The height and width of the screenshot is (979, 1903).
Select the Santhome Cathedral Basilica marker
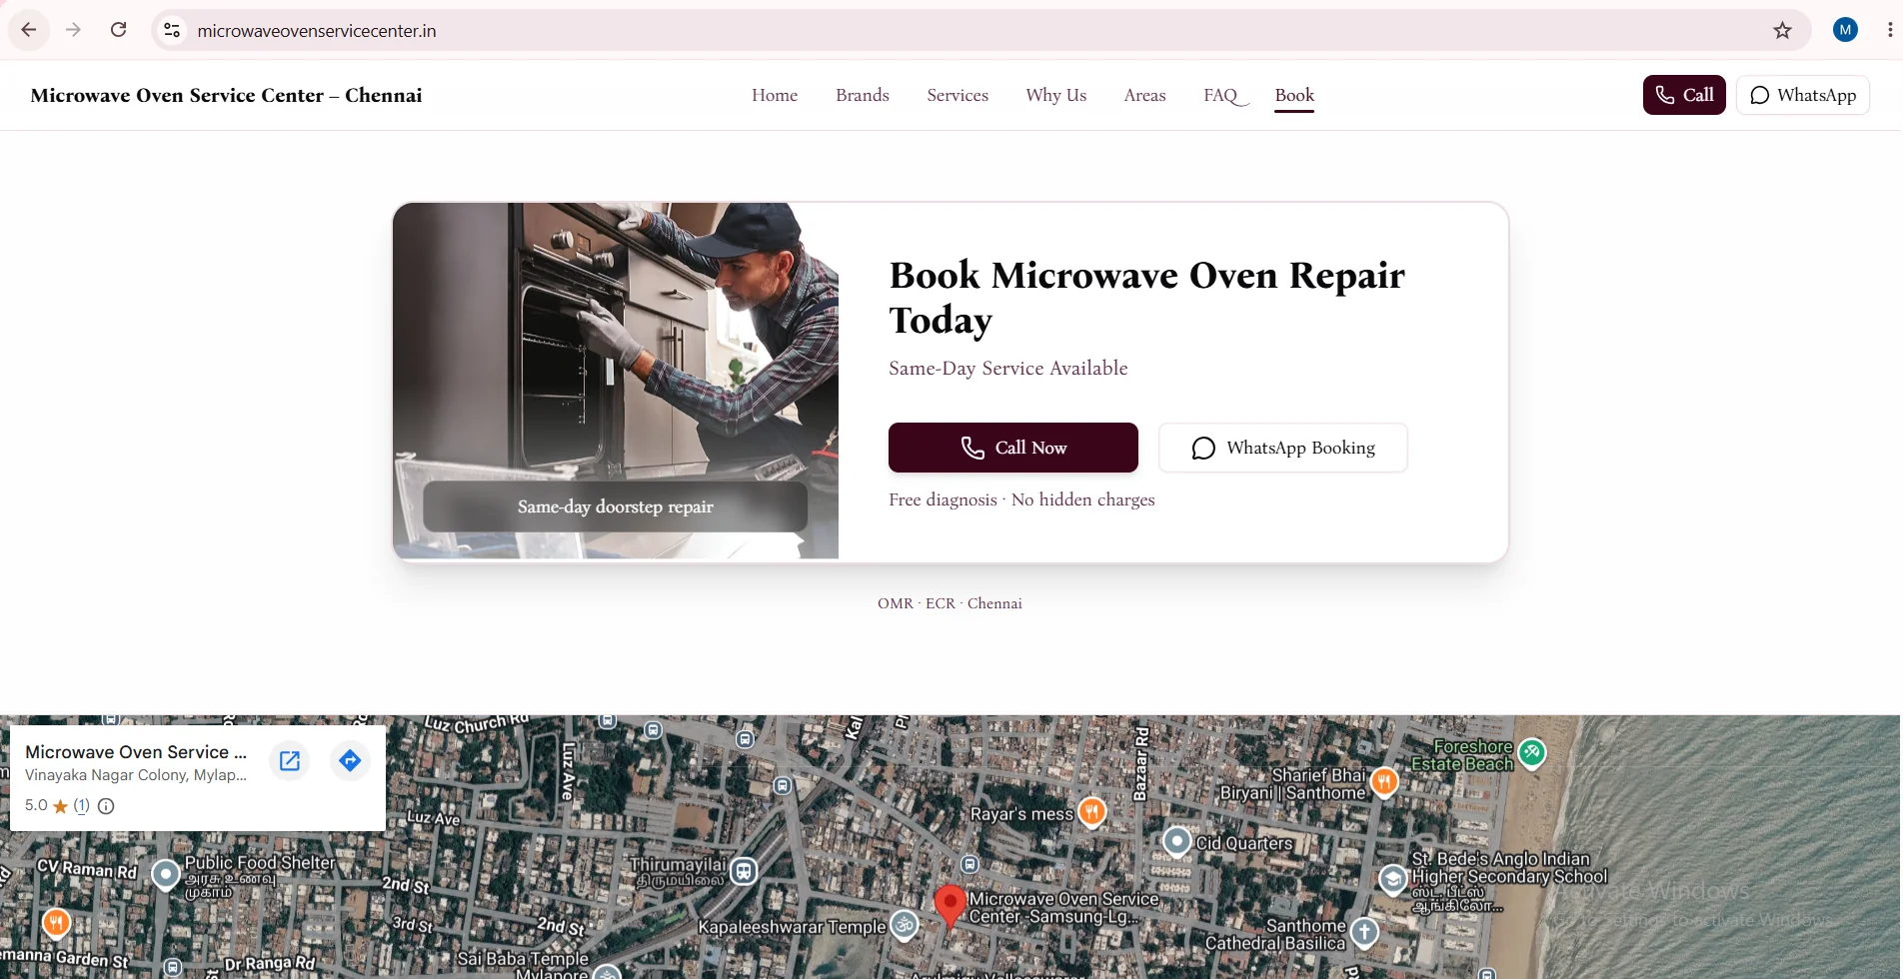[1364, 932]
